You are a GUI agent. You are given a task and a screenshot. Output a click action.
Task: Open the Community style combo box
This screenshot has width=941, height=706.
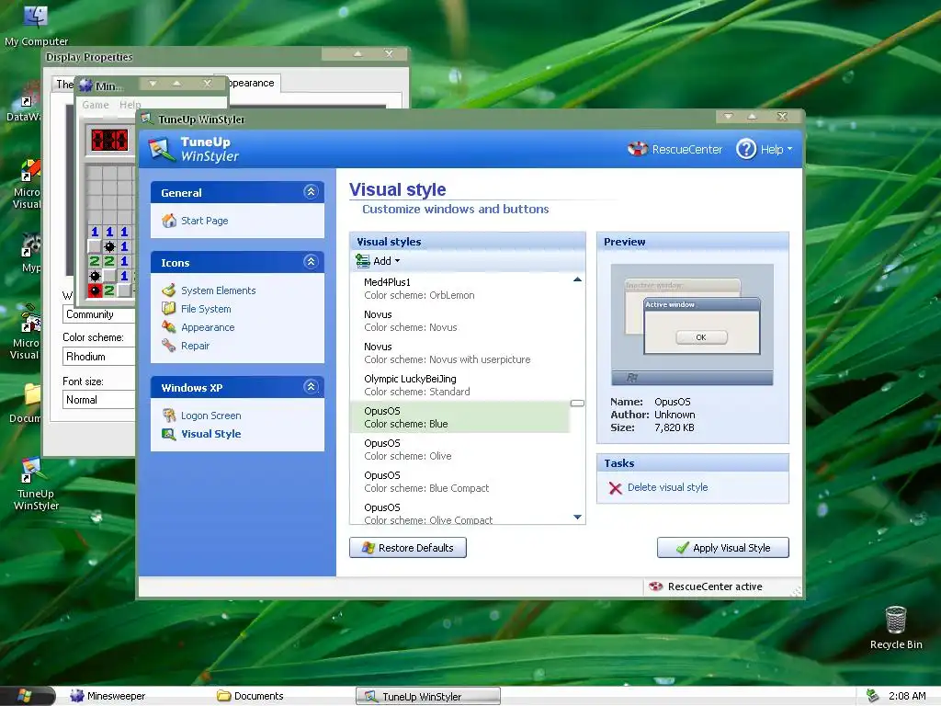pos(99,314)
